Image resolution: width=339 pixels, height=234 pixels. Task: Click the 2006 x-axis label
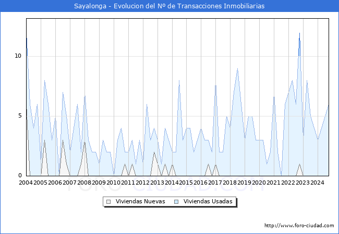coord(55,183)
